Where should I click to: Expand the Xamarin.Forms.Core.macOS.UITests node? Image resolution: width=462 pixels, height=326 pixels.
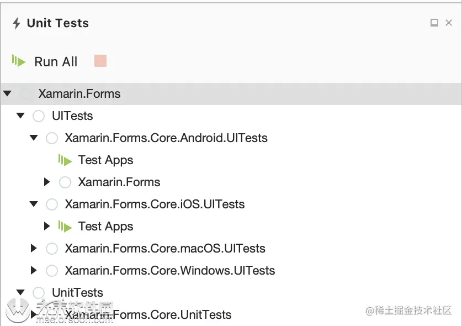tap(34, 249)
